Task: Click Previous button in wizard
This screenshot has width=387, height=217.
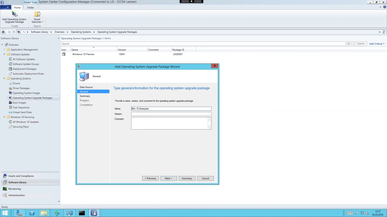Action: [x=150, y=178]
